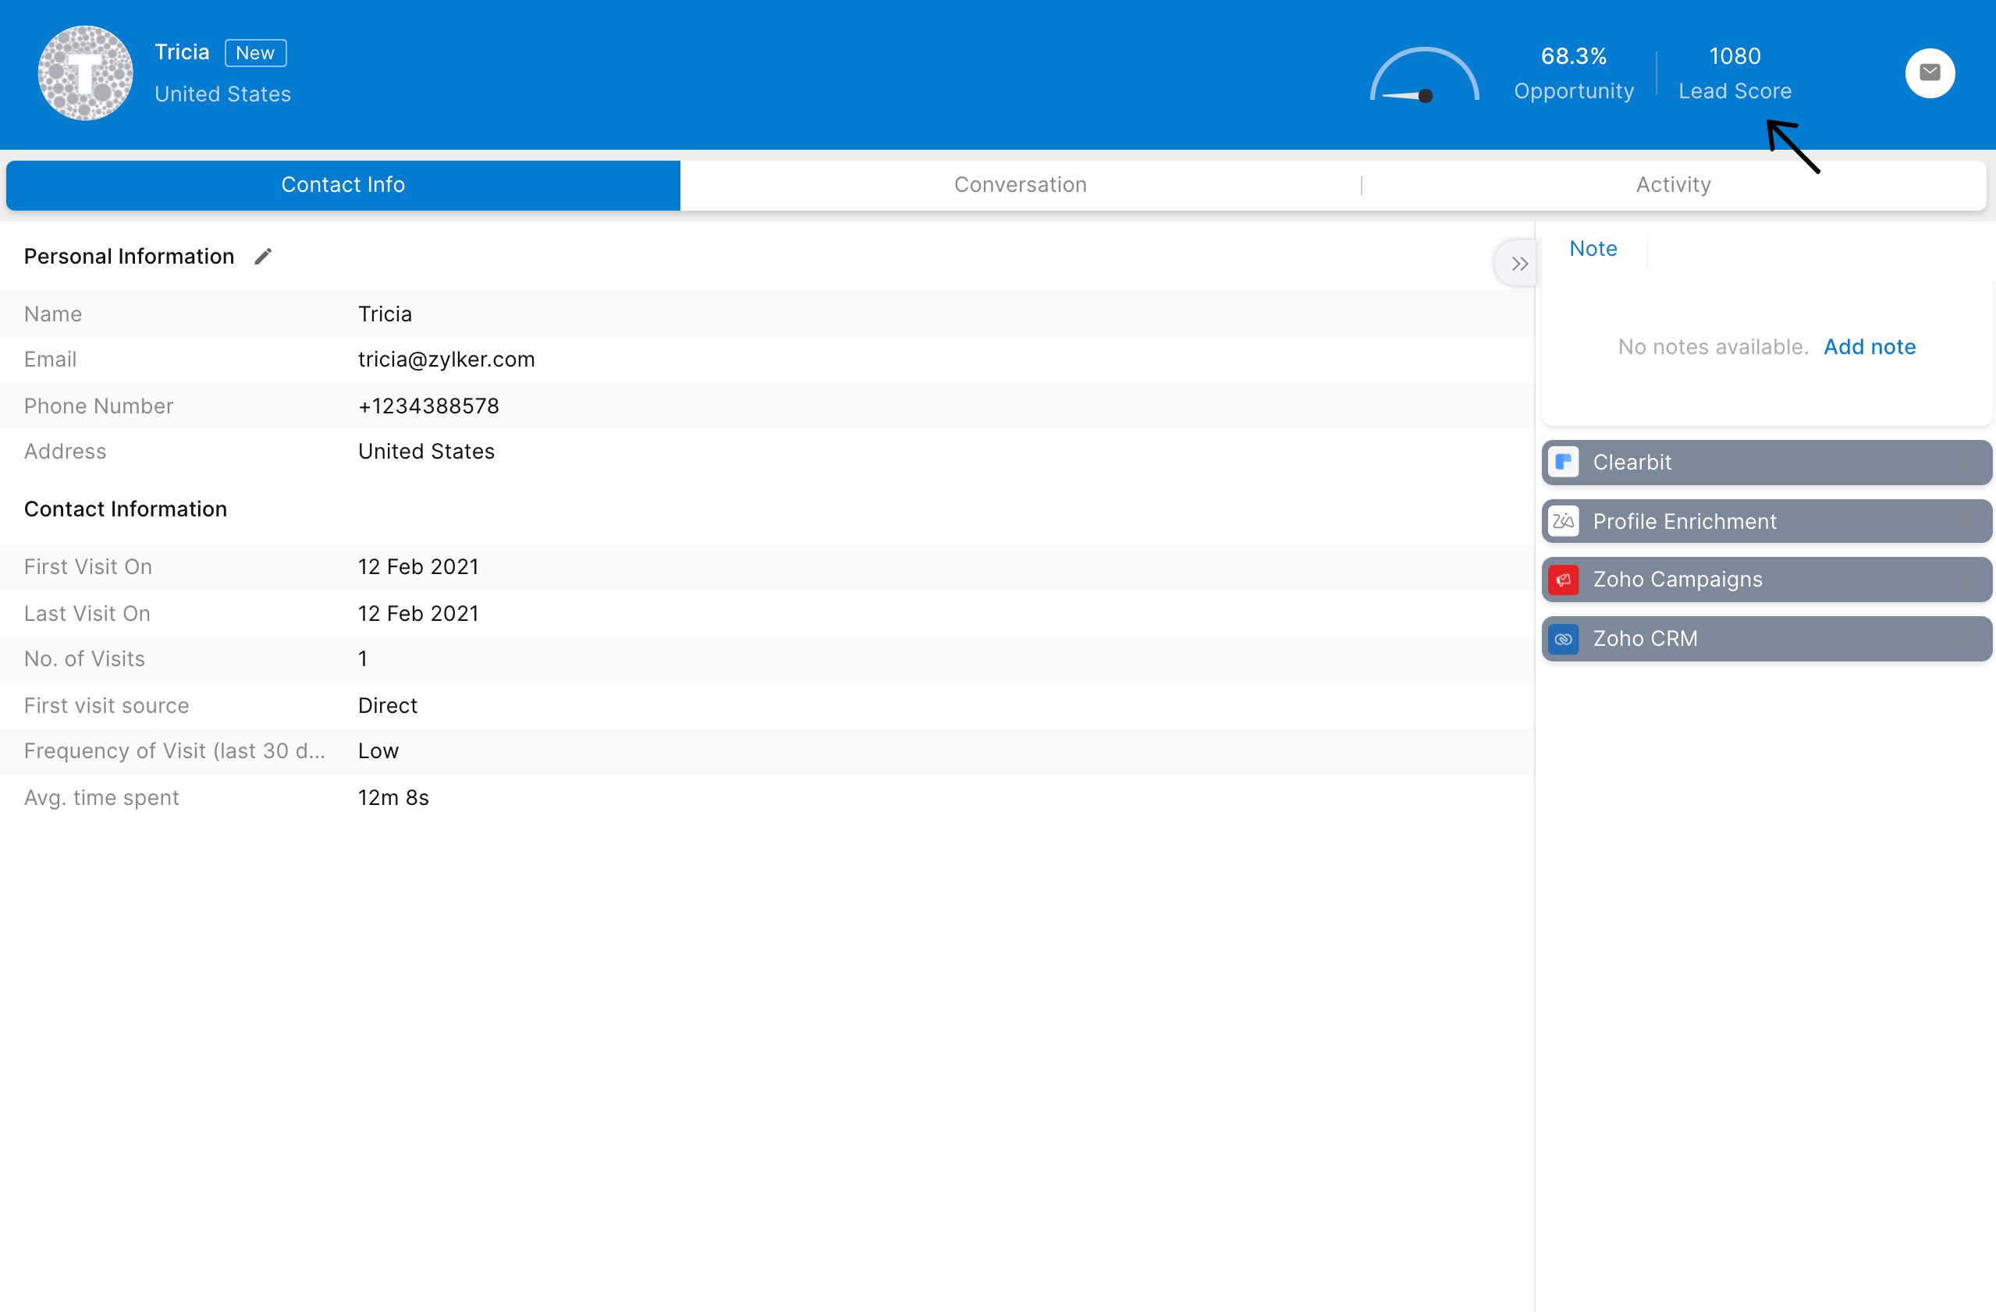Click the 1080 Lead Score value
Image resolution: width=1996 pixels, height=1312 pixels.
(1734, 56)
